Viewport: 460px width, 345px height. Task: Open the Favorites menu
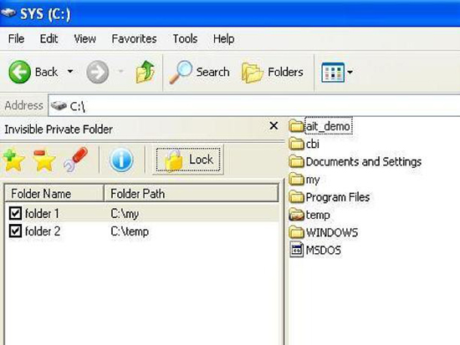tap(134, 38)
